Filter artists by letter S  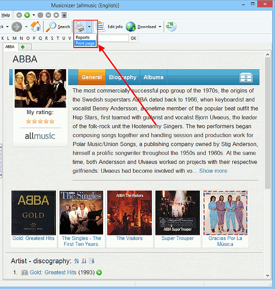52,38
